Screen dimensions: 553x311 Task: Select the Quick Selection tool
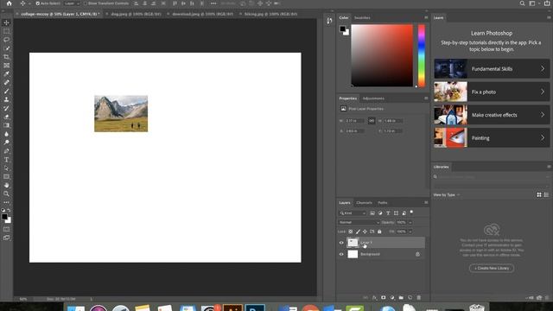coord(6,48)
